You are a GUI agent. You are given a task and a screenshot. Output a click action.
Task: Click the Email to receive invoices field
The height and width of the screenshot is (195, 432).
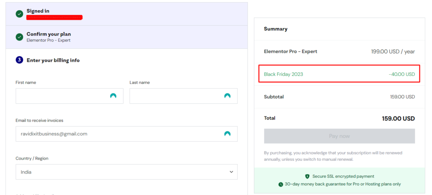pos(127,134)
